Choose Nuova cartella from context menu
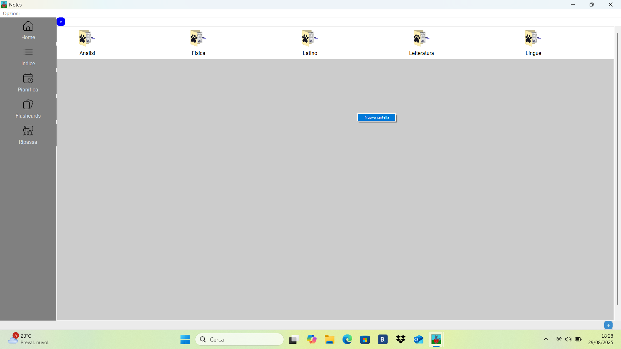The image size is (621, 349). [376, 117]
